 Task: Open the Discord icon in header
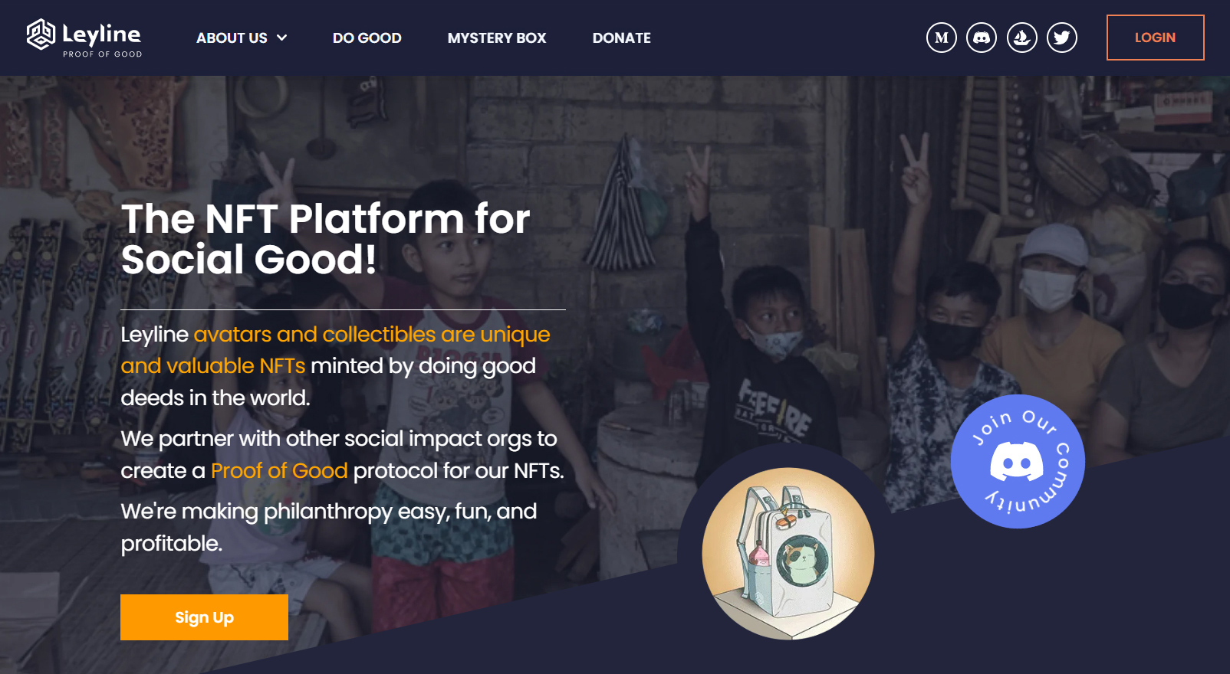pos(981,38)
